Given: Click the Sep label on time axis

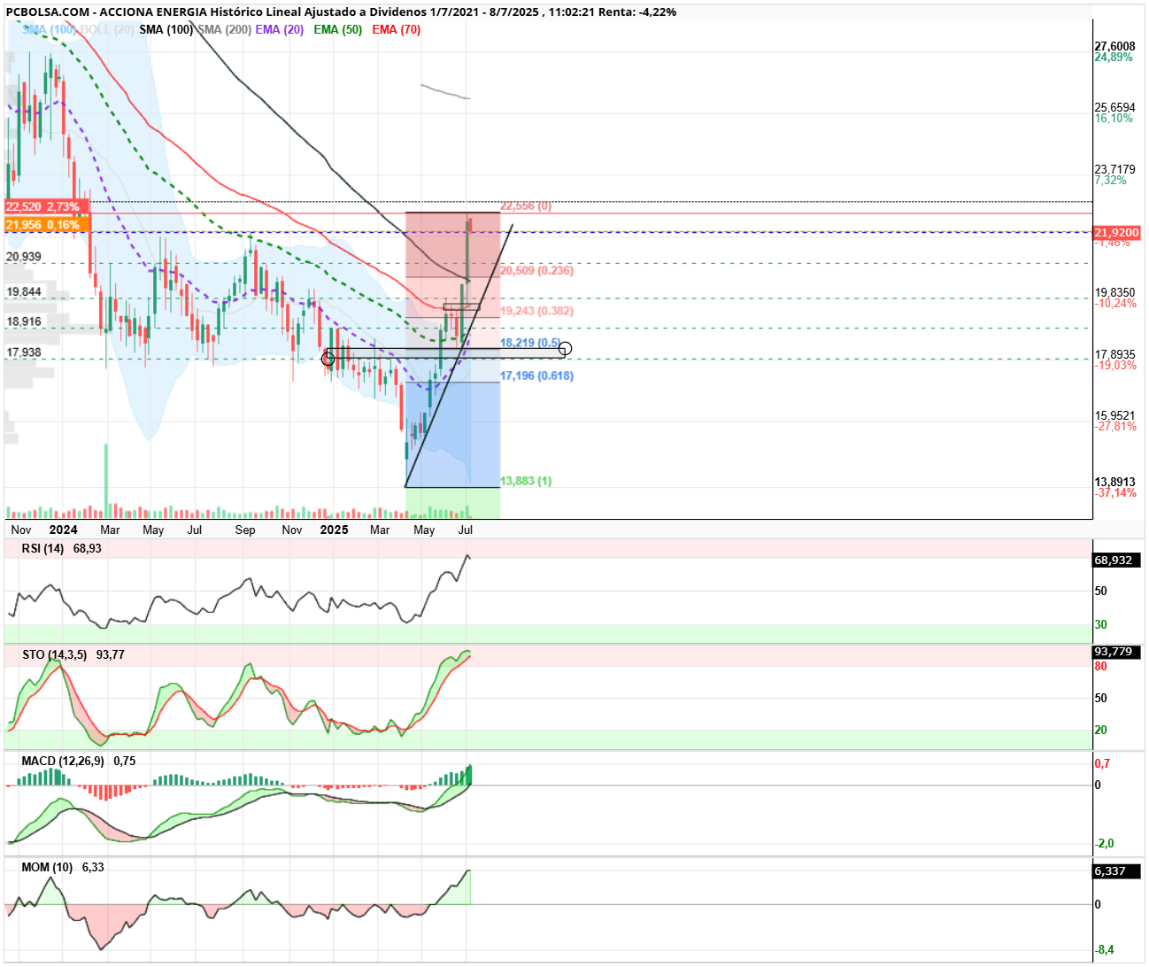Looking at the screenshot, I should (x=245, y=530).
